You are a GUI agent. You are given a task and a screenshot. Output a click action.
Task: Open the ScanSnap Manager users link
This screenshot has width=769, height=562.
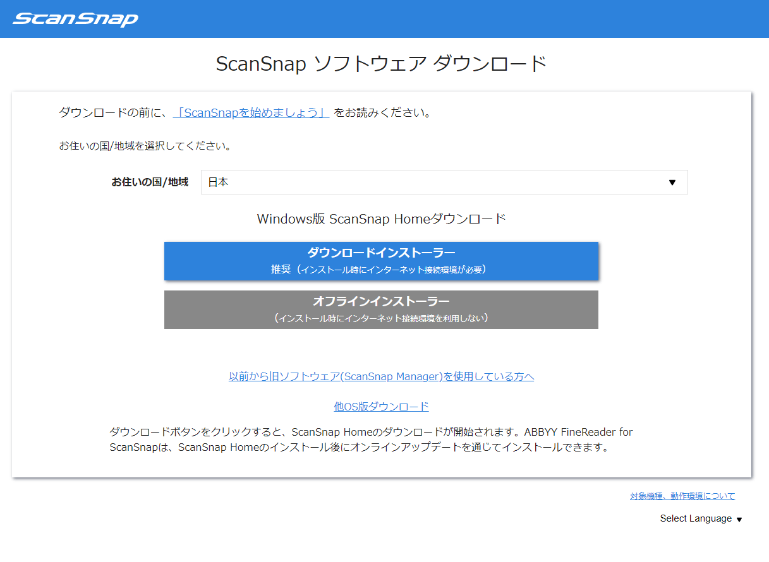[x=381, y=376]
